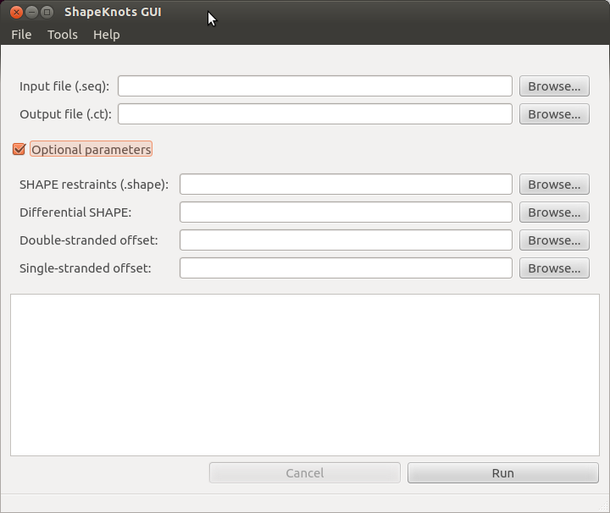Open the Help menu

pos(107,35)
